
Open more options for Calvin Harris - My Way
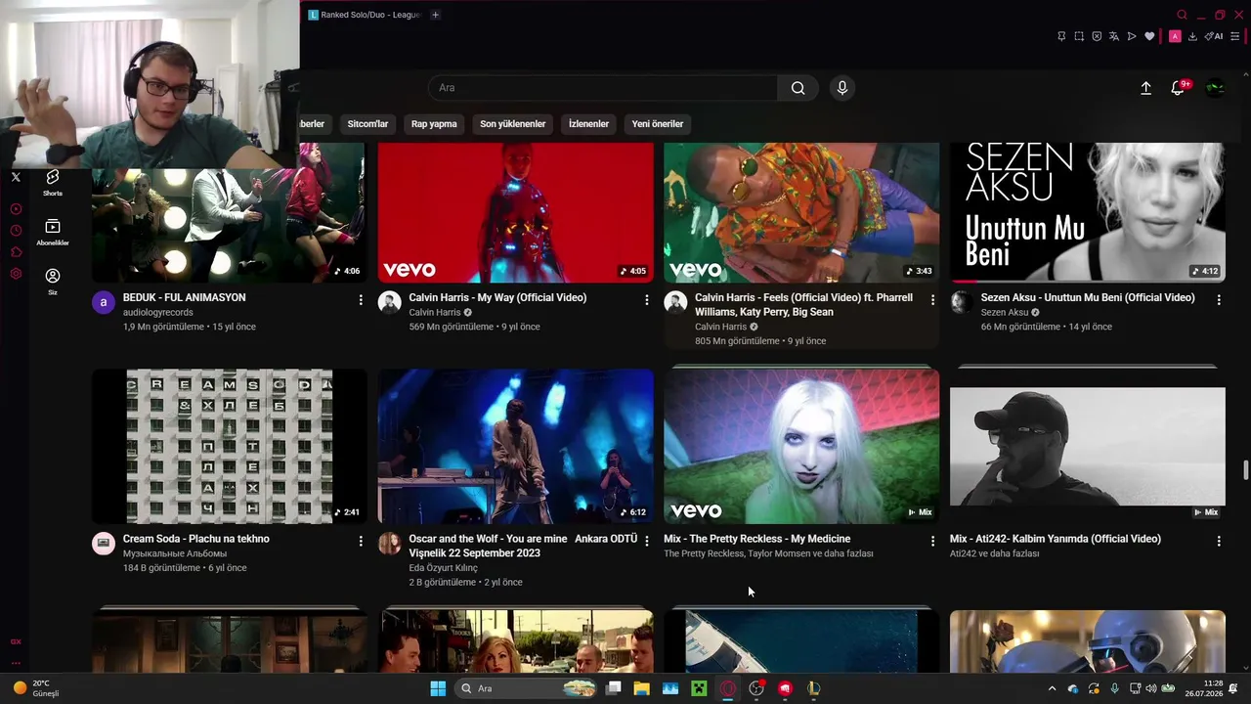646,300
